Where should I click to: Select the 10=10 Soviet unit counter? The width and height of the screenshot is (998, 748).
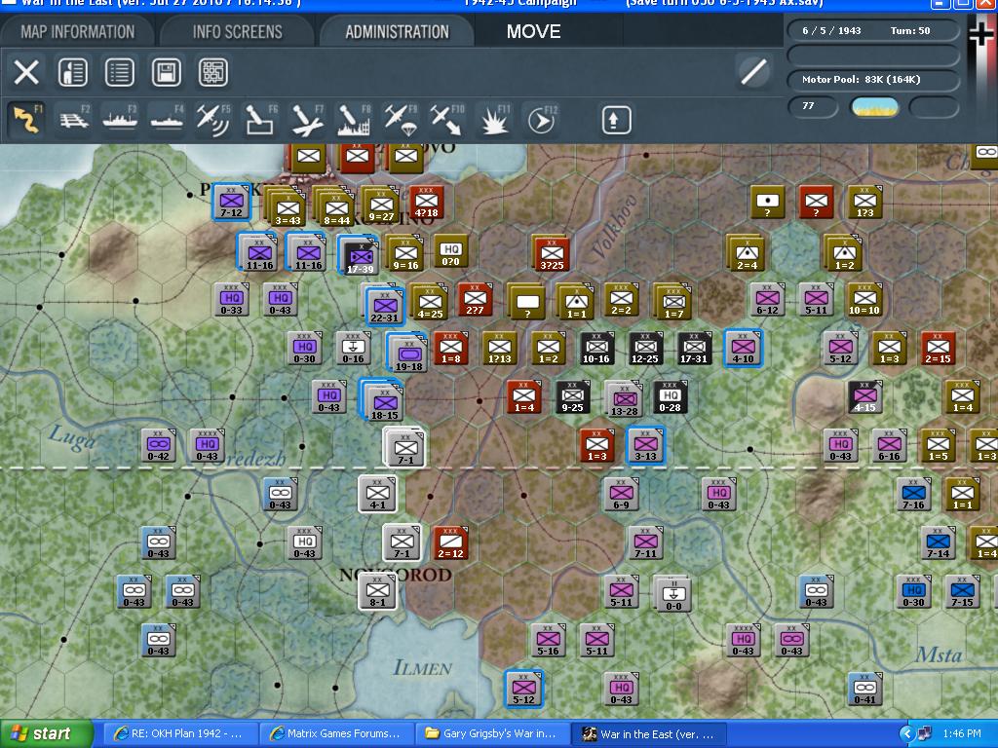point(864,299)
